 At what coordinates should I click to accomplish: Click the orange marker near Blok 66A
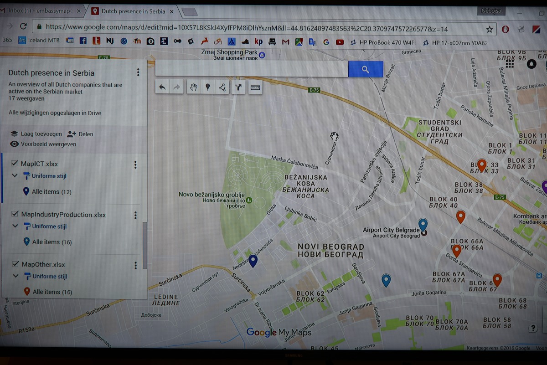click(456, 251)
